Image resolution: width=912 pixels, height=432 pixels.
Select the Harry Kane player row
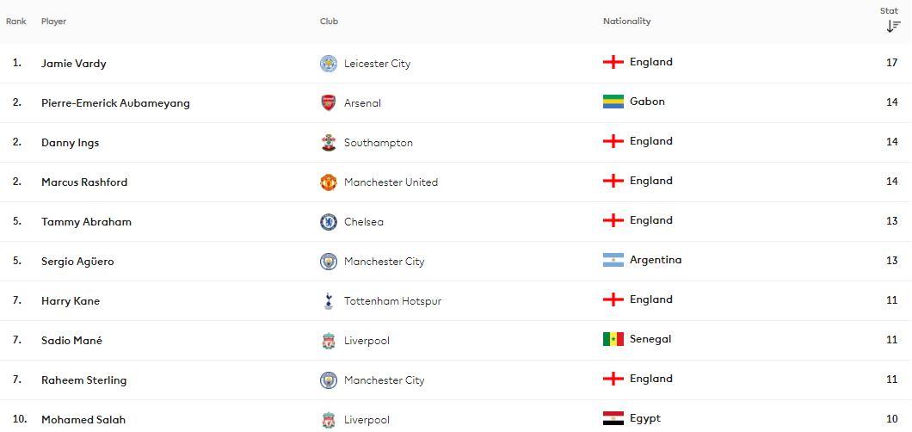(456, 300)
